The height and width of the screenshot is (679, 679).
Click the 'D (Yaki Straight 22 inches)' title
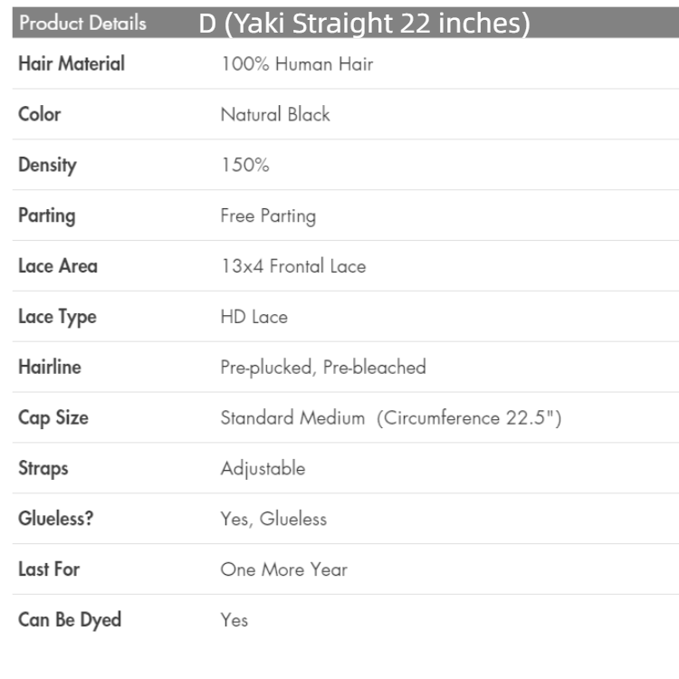pos(364,24)
